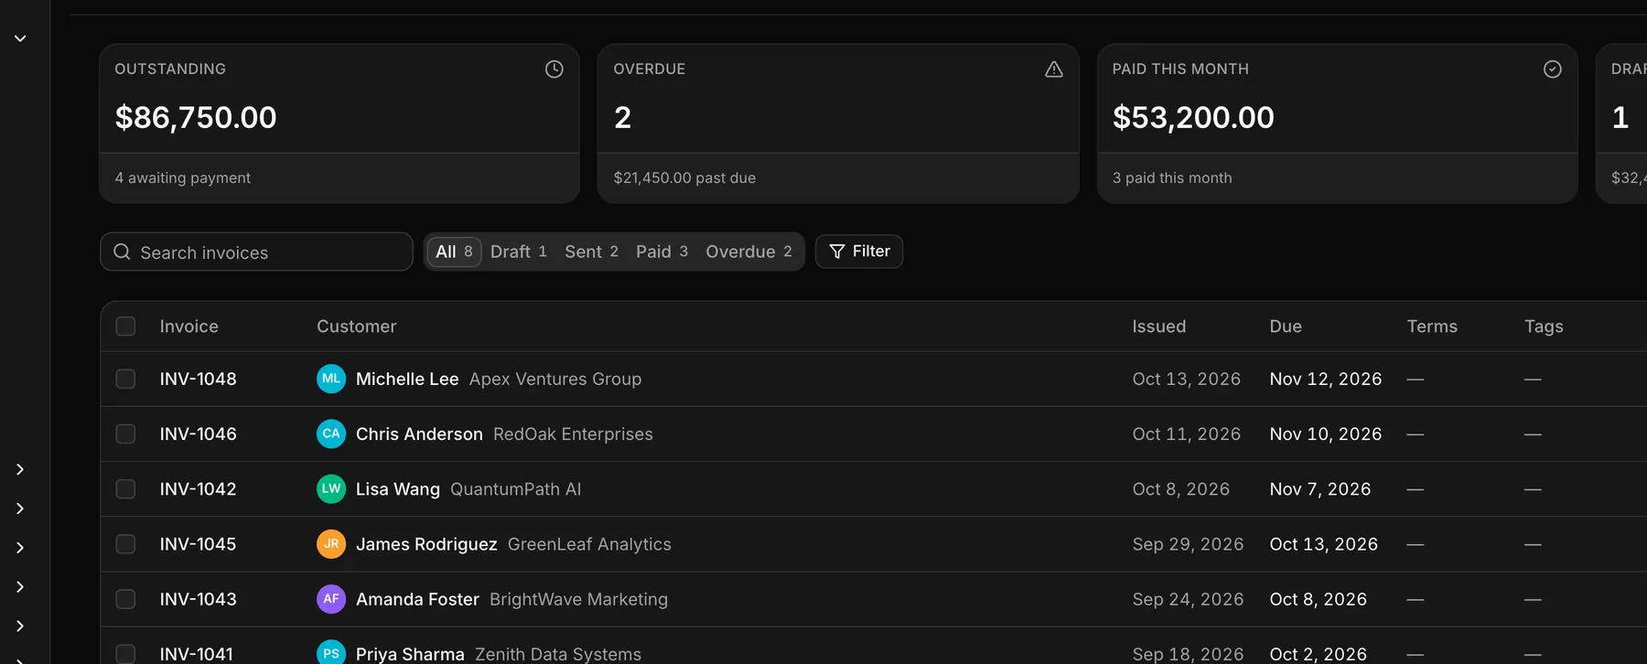Click company RedOak Enterprises

573,434
